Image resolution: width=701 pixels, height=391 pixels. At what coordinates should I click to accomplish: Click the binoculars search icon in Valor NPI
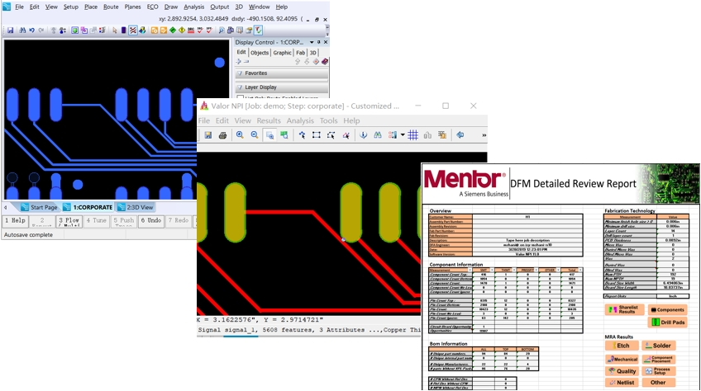(x=378, y=134)
